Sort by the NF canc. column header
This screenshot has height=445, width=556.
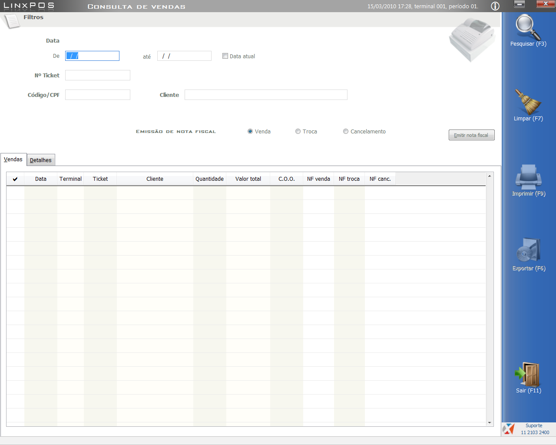(380, 179)
